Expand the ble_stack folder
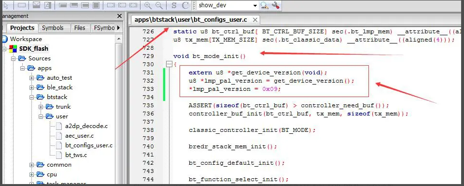This screenshot has height=186, width=464. 32,87
